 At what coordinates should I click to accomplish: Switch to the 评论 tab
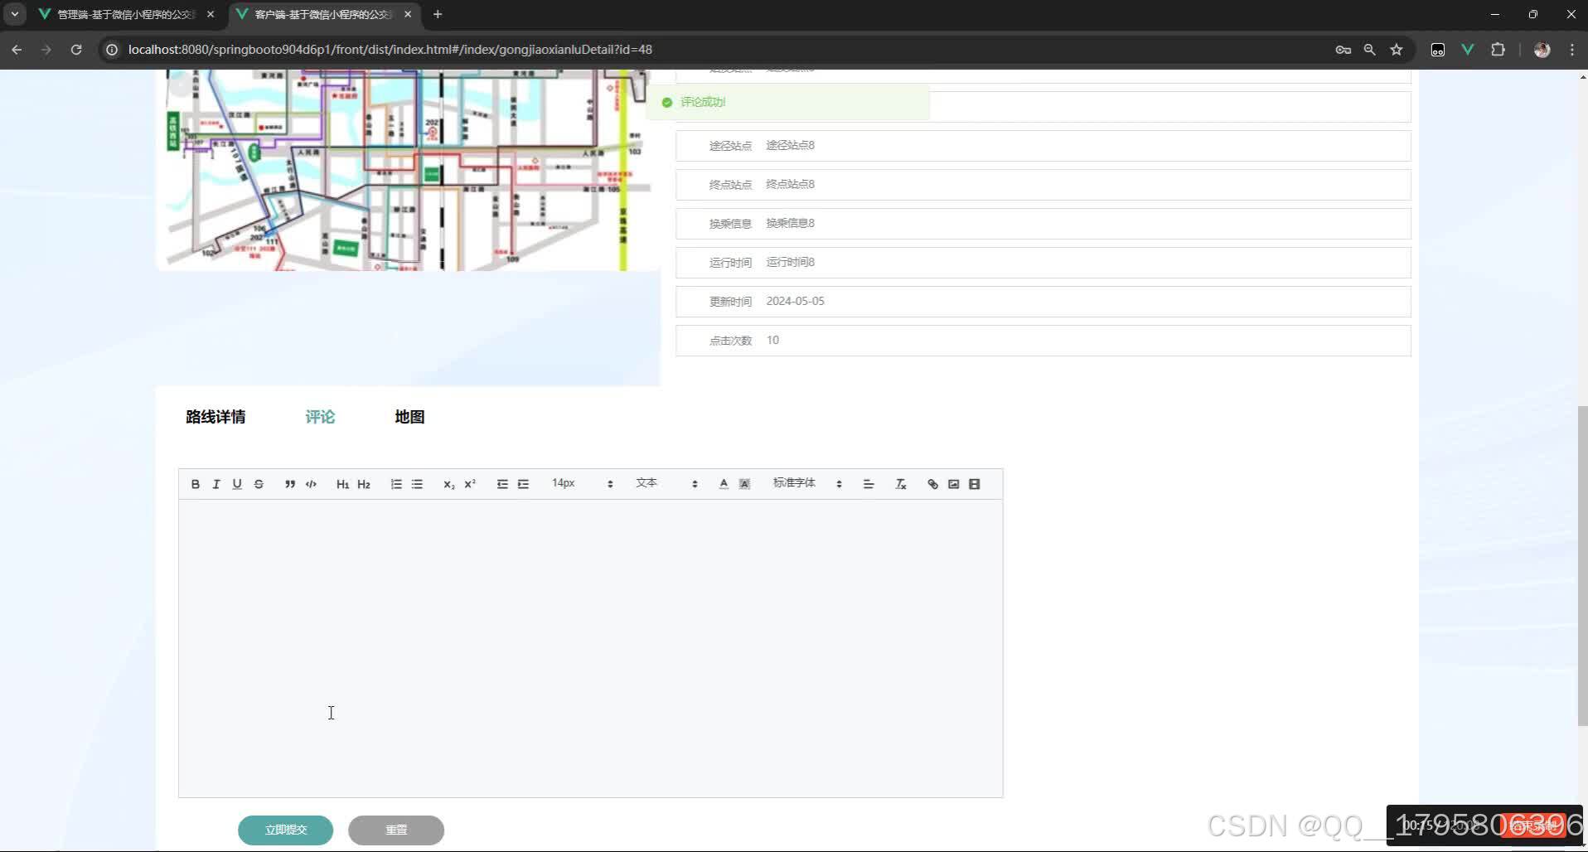[x=320, y=417]
